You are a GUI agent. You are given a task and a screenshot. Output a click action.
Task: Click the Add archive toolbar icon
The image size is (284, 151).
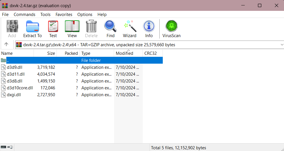pos(12,26)
